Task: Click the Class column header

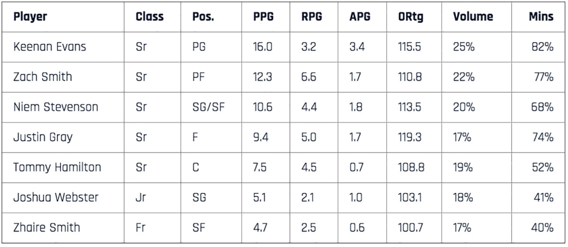Action: [149, 17]
